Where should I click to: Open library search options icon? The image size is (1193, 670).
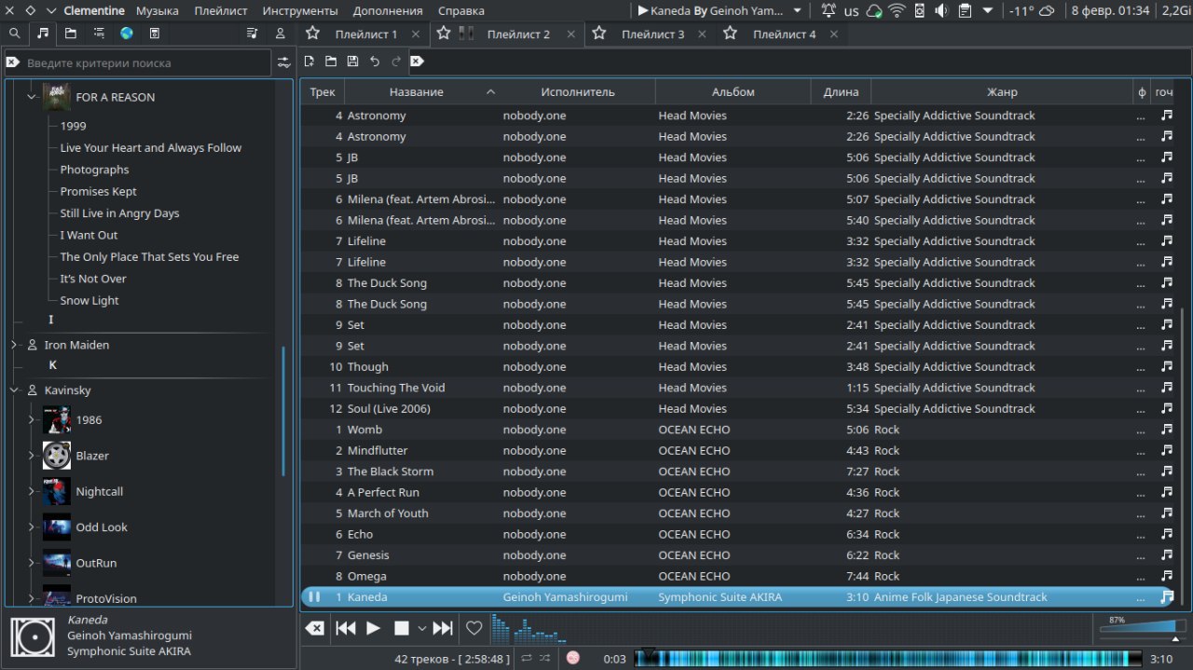(283, 62)
